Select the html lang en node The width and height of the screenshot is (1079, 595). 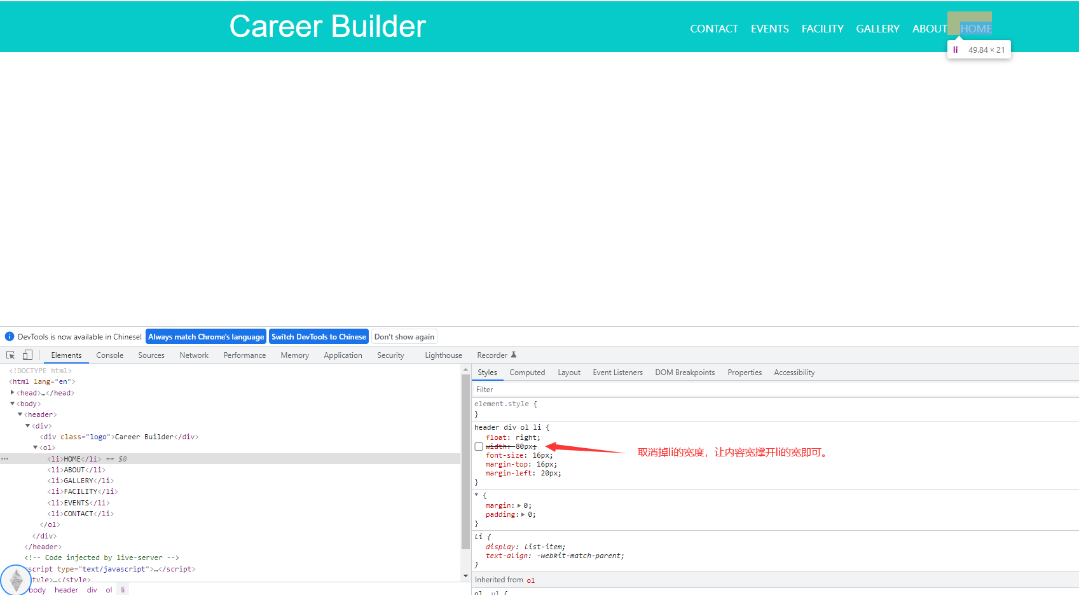(42, 381)
